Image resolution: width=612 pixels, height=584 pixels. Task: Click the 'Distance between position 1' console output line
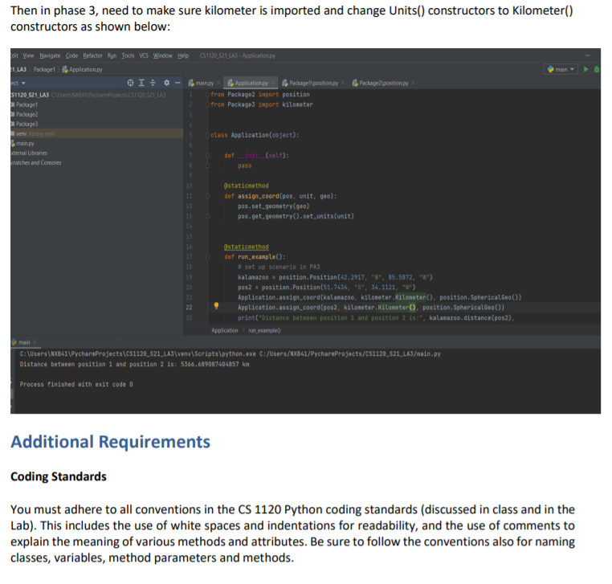tap(135, 364)
